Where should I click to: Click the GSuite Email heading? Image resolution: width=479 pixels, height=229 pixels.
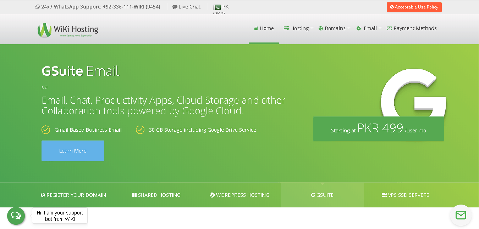81,71
